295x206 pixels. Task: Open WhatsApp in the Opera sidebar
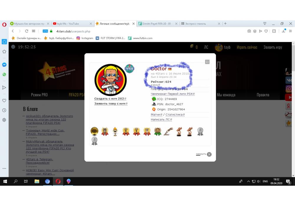[x=4, y=74]
